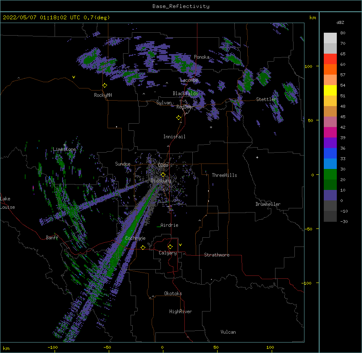Click the km unit label at top right
Viewport: 362px width, 353px height.
[312, 18]
